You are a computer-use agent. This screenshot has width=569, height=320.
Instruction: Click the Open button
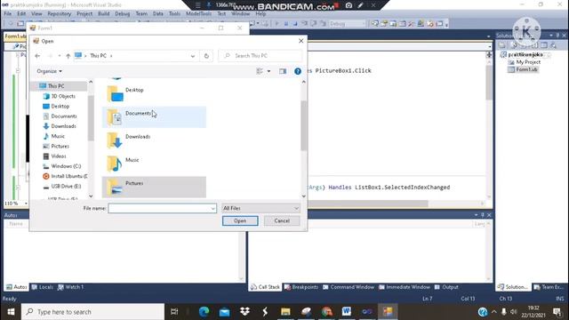tap(240, 220)
